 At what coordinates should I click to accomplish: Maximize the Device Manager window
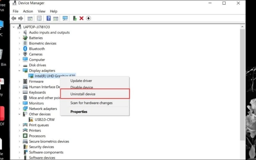pos(224,3)
